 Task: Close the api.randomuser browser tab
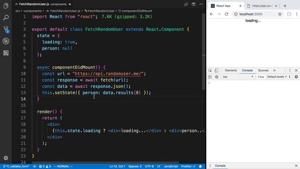(276, 6)
